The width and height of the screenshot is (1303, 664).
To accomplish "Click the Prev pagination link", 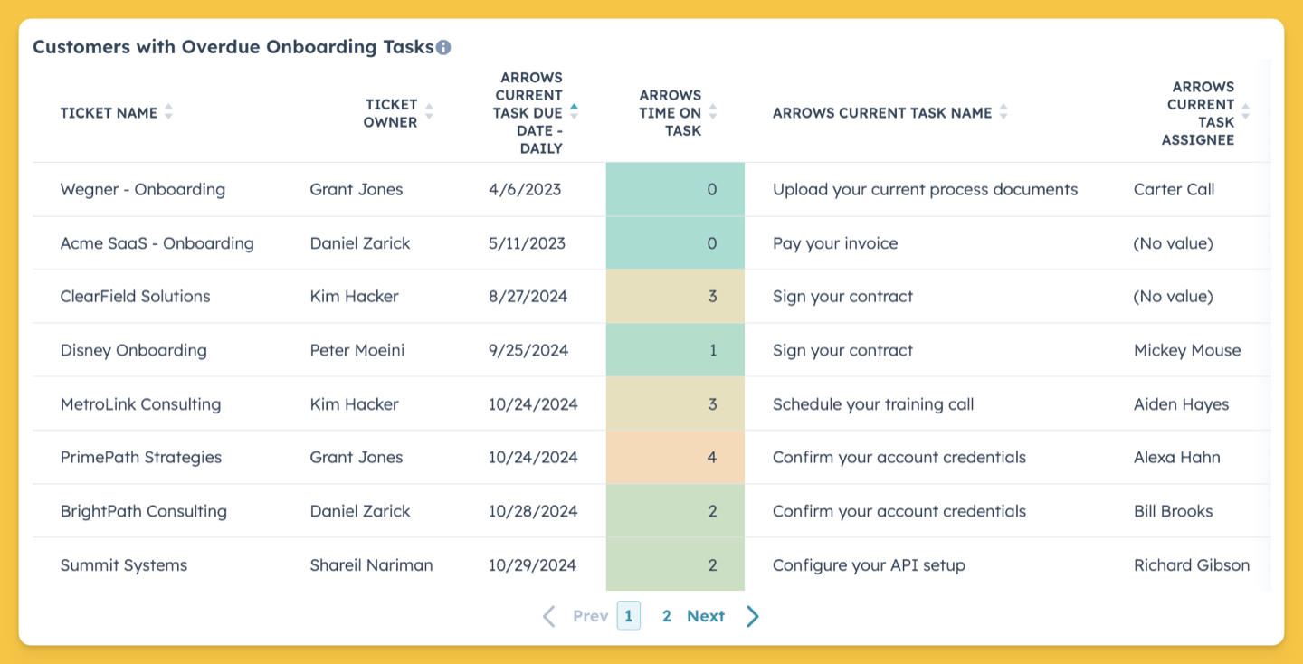I will click(x=591, y=616).
